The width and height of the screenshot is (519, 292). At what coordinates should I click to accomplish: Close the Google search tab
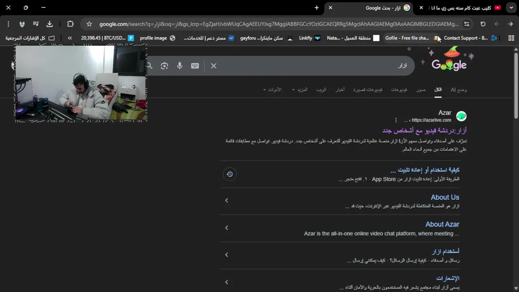pyautogui.click(x=330, y=8)
